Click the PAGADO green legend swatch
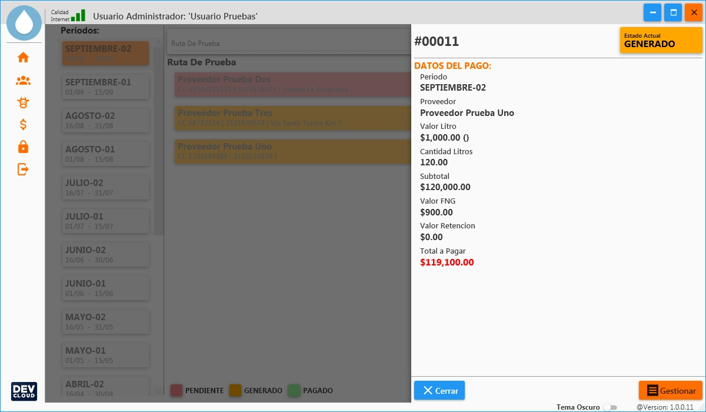The width and height of the screenshot is (706, 412). click(x=294, y=390)
